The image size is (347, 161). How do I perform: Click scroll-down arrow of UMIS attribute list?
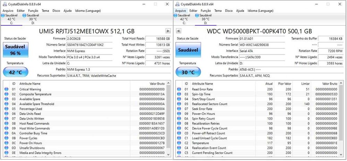point(168,154)
